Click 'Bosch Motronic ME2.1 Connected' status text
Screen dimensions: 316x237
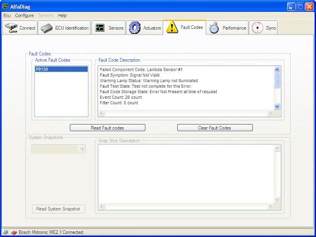click(x=51, y=232)
